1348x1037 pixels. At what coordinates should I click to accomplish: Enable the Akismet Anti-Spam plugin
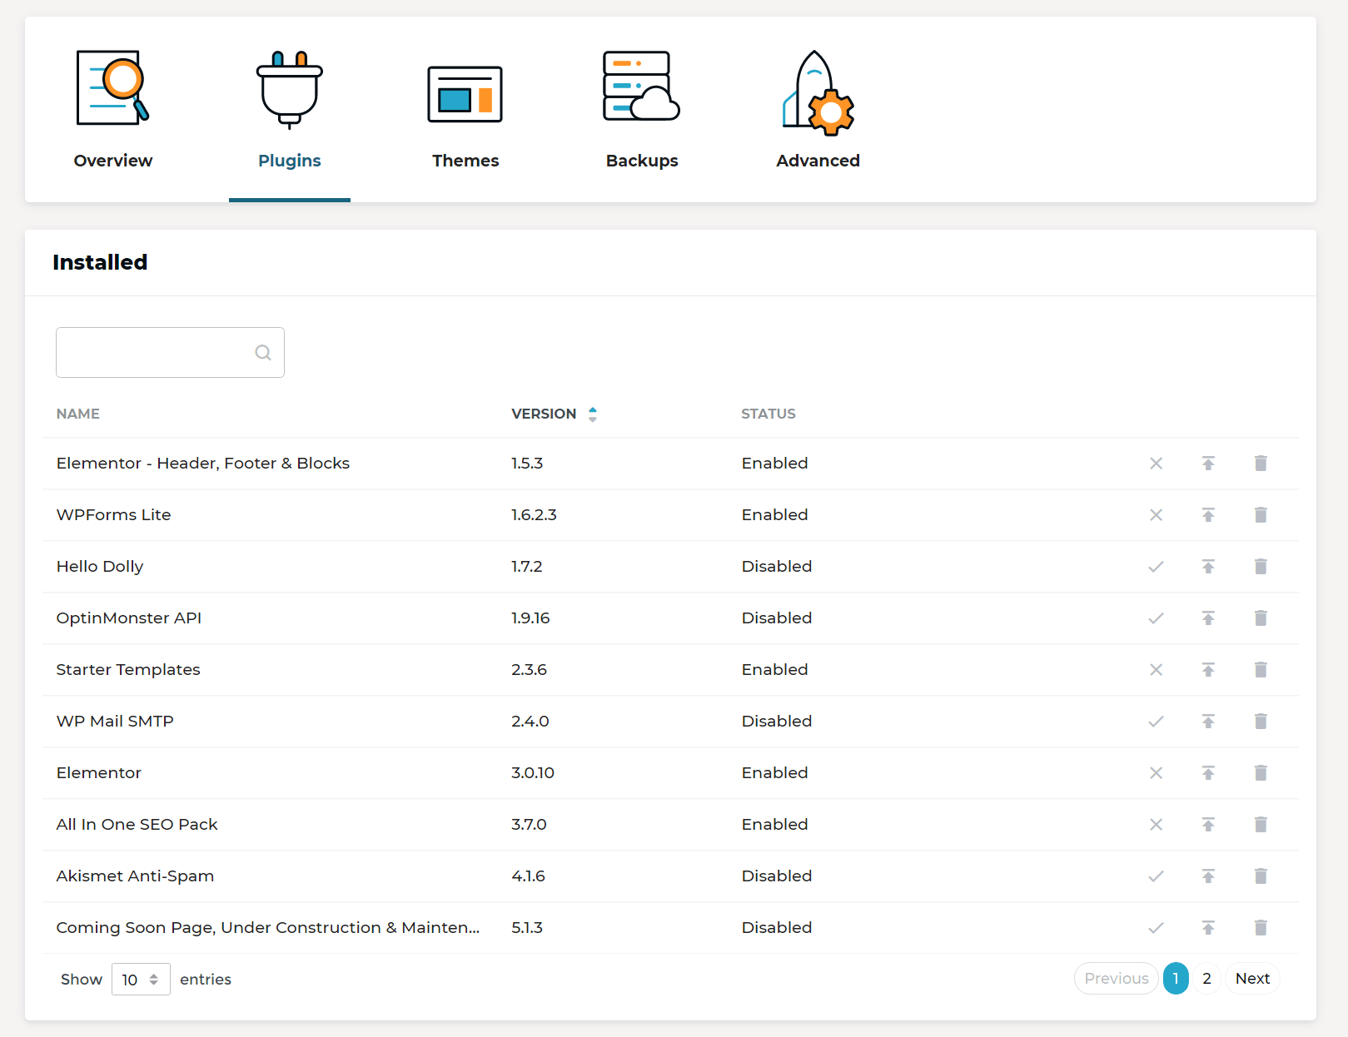[x=1156, y=876]
